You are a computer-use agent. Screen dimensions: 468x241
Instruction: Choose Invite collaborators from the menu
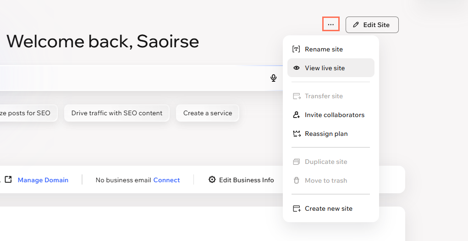(x=330, y=115)
